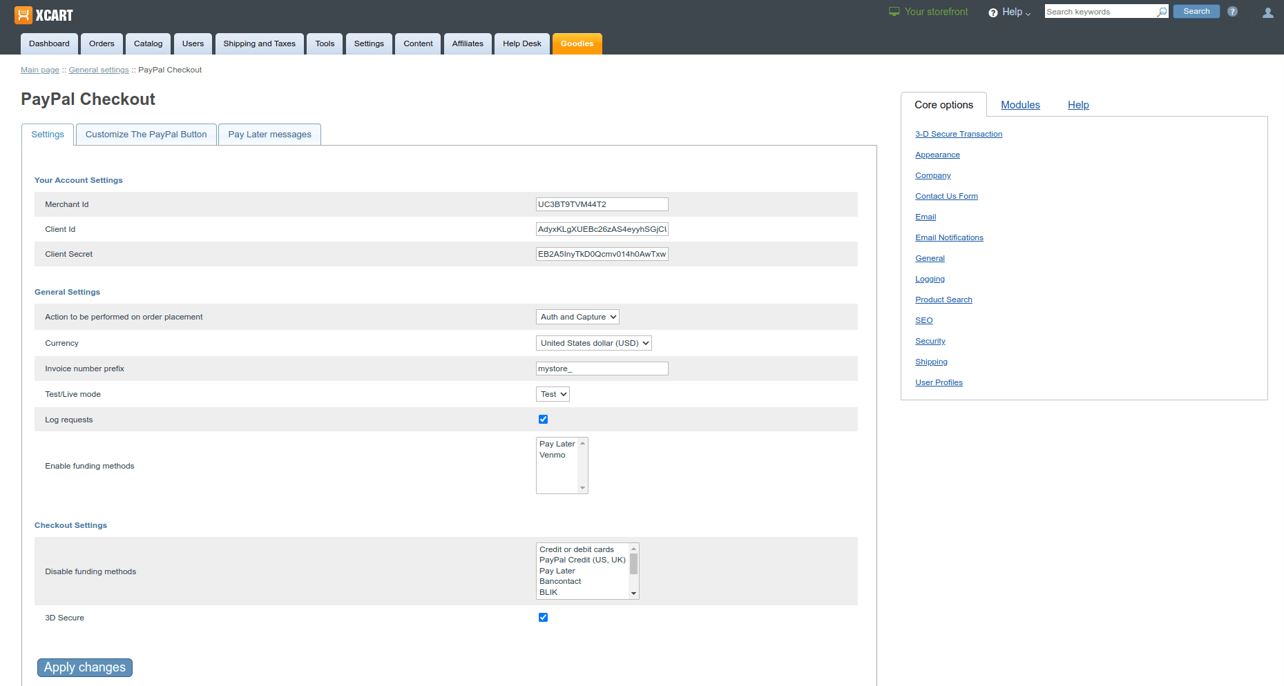Open the 3-D Secure Transaction link

coord(958,134)
